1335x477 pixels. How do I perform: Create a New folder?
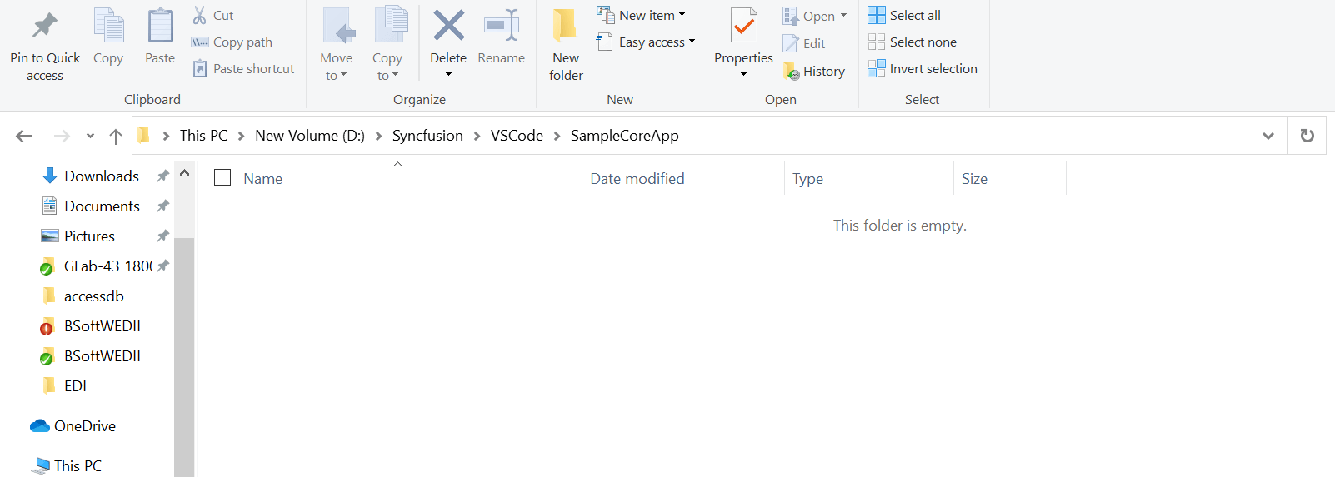pyautogui.click(x=566, y=45)
